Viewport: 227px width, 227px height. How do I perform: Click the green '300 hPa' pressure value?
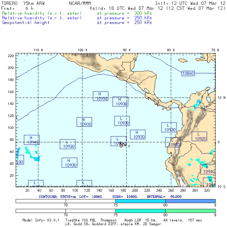[143, 13]
